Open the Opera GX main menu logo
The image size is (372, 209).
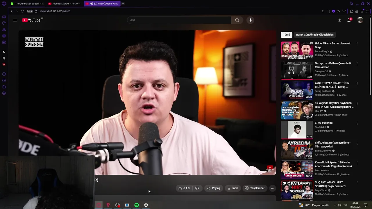click(4, 4)
